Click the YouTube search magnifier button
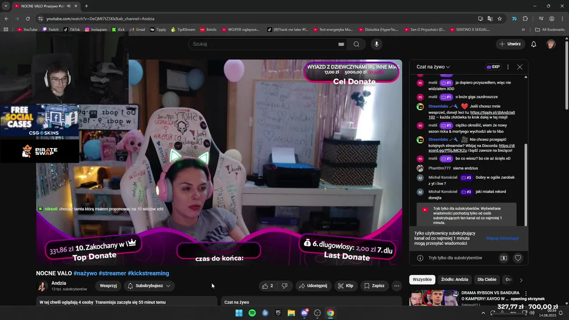Screen dimensions: 569x320 [356, 44]
